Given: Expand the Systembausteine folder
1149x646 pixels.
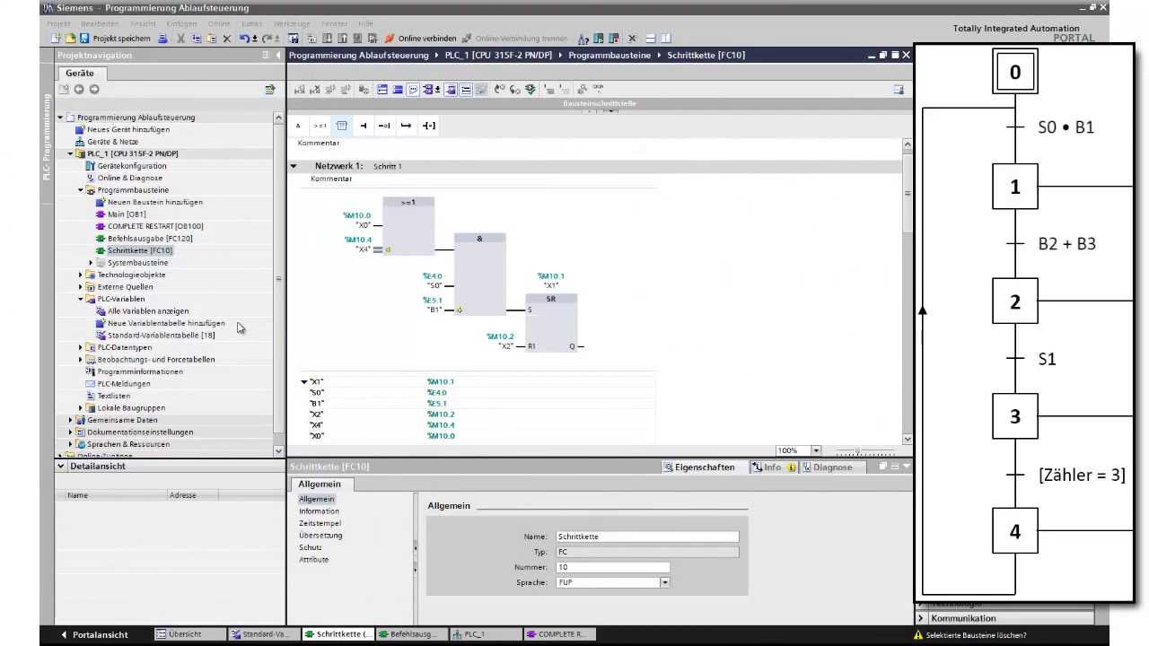Looking at the screenshot, I should [x=91, y=263].
